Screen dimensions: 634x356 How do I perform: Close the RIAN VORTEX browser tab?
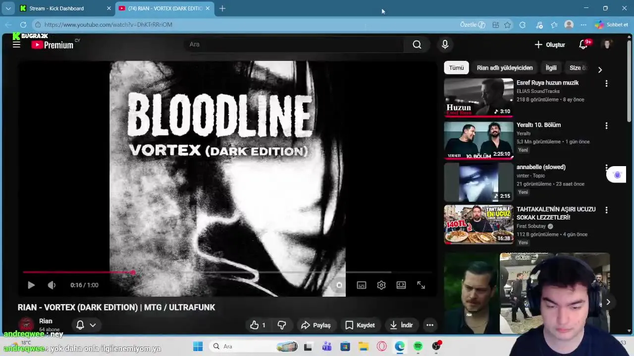tap(208, 8)
